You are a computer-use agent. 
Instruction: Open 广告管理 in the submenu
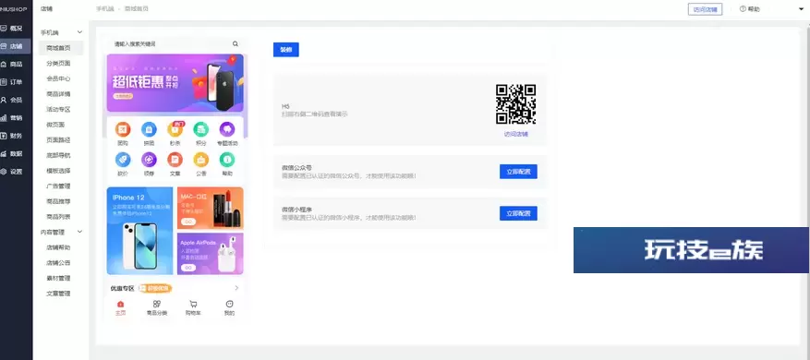[x=59, y=186]
